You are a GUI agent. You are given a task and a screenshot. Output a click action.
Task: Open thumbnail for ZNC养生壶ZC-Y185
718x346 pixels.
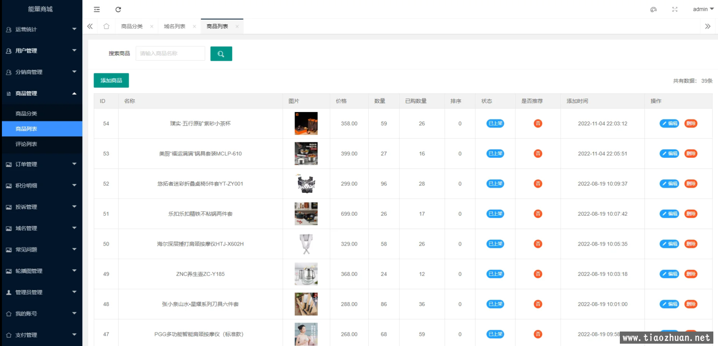point(306,274)
